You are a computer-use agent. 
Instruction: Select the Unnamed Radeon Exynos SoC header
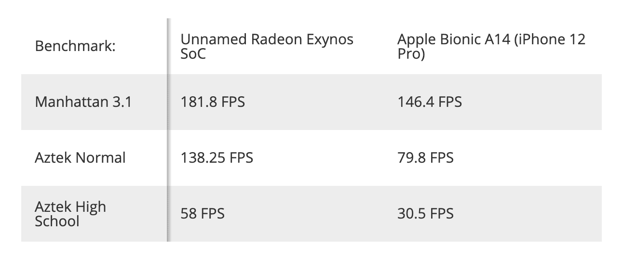point(267,47)
